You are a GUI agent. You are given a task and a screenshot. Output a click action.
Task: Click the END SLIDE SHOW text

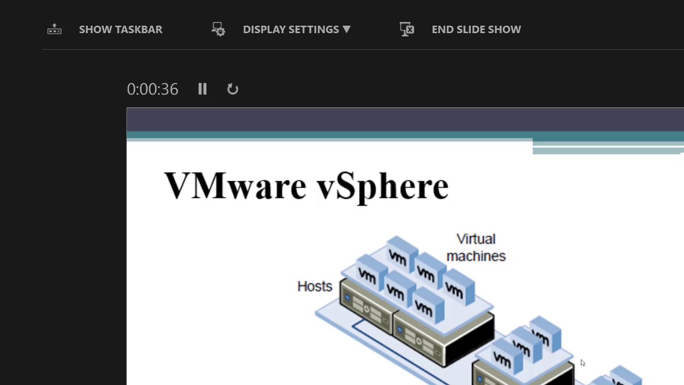coord(476,29)
